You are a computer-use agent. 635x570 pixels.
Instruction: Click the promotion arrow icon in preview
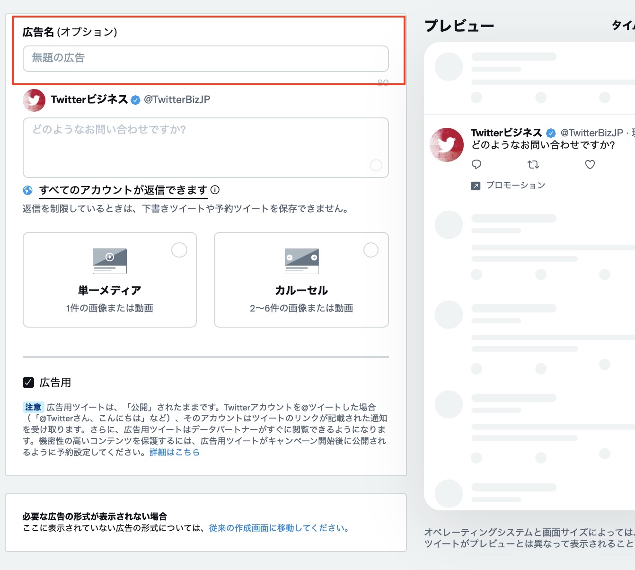[476, 186]
